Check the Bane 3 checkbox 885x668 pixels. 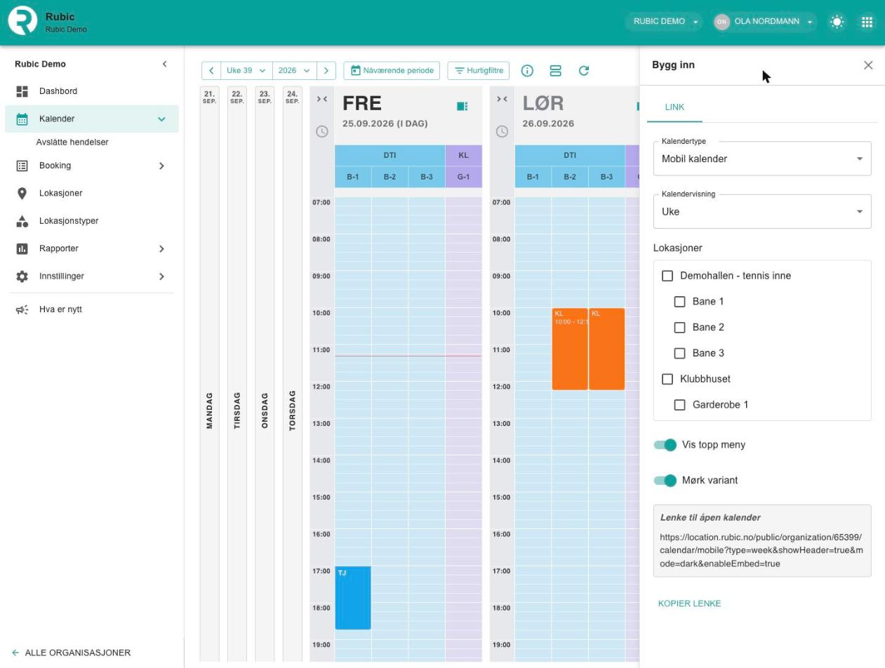[679, 354]
